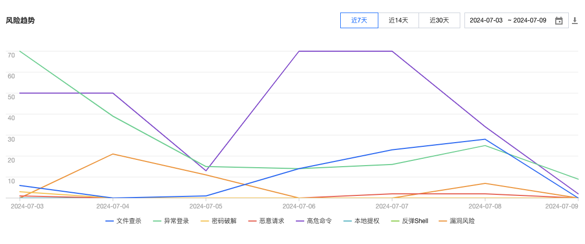Click the blue 文件查杀 legend line marker

point(110,221)
